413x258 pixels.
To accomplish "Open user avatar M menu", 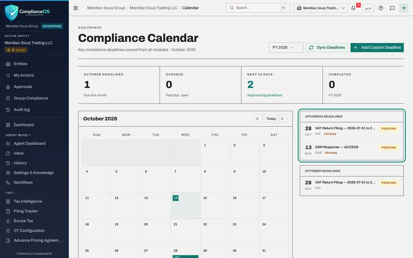I will pos(404,8).
